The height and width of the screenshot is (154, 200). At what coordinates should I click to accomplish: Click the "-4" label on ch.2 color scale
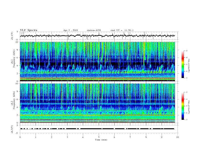(186, 99)
